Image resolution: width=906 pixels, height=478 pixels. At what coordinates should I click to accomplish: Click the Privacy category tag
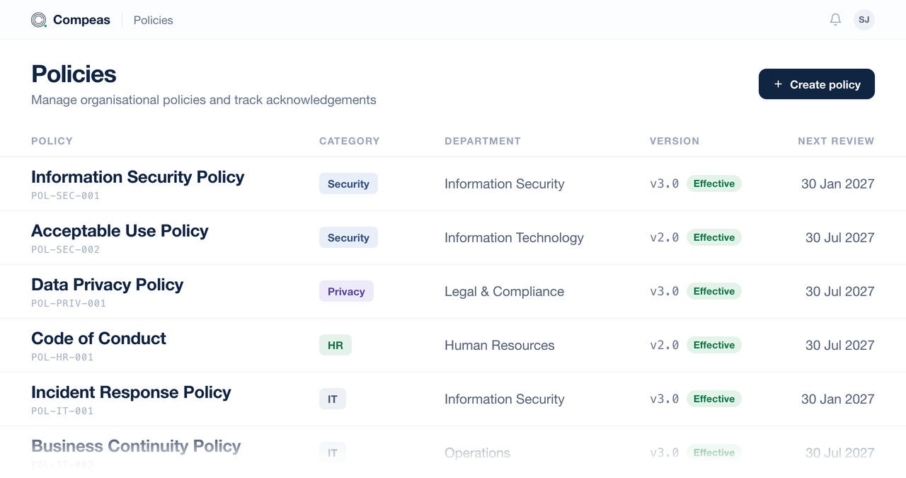tap(346, 291)
